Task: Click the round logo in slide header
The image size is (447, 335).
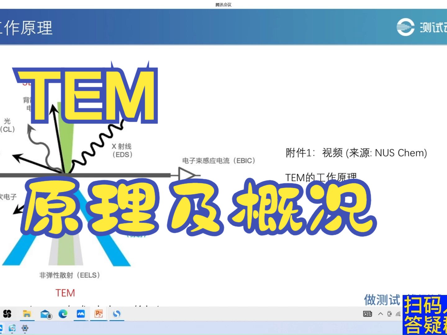Action: pos(405,27)
